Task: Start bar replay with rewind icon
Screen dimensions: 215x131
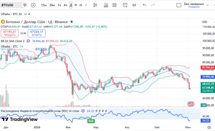Action: coord(134,5)
